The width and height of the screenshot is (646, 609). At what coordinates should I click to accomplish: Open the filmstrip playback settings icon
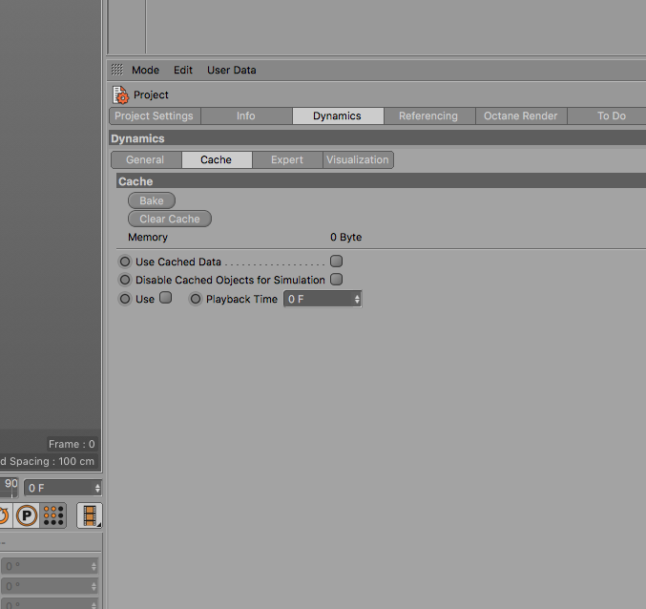pos(90,515)
